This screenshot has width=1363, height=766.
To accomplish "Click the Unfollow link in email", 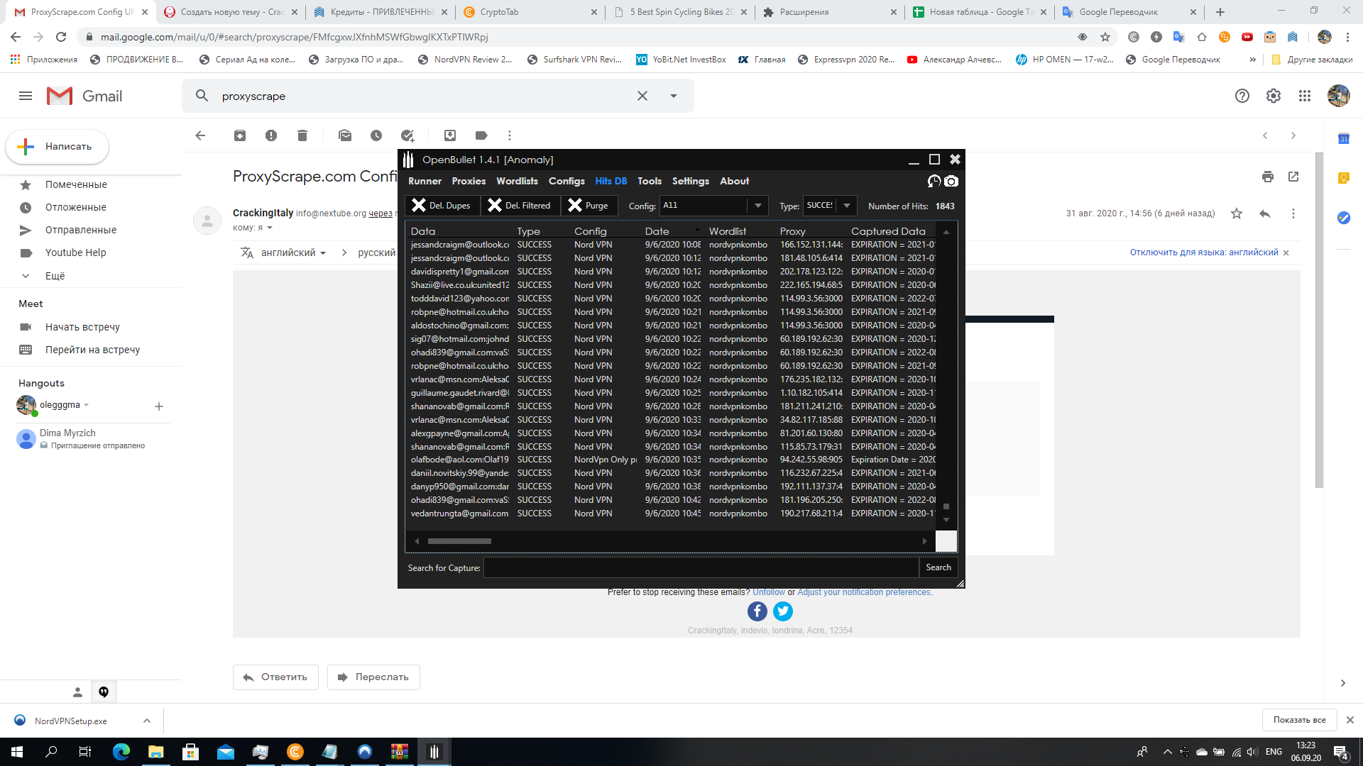I will tap(769, 592).
